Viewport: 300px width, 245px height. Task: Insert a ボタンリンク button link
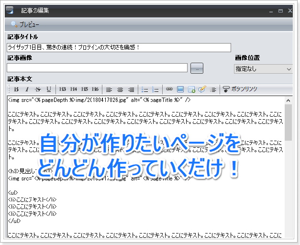[240, 89]
